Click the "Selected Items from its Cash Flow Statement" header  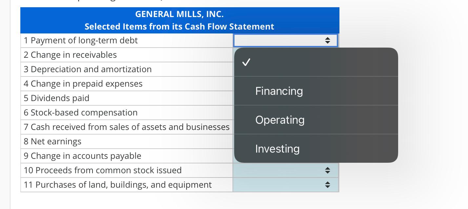pyautogui.click(x=179, y=27)
